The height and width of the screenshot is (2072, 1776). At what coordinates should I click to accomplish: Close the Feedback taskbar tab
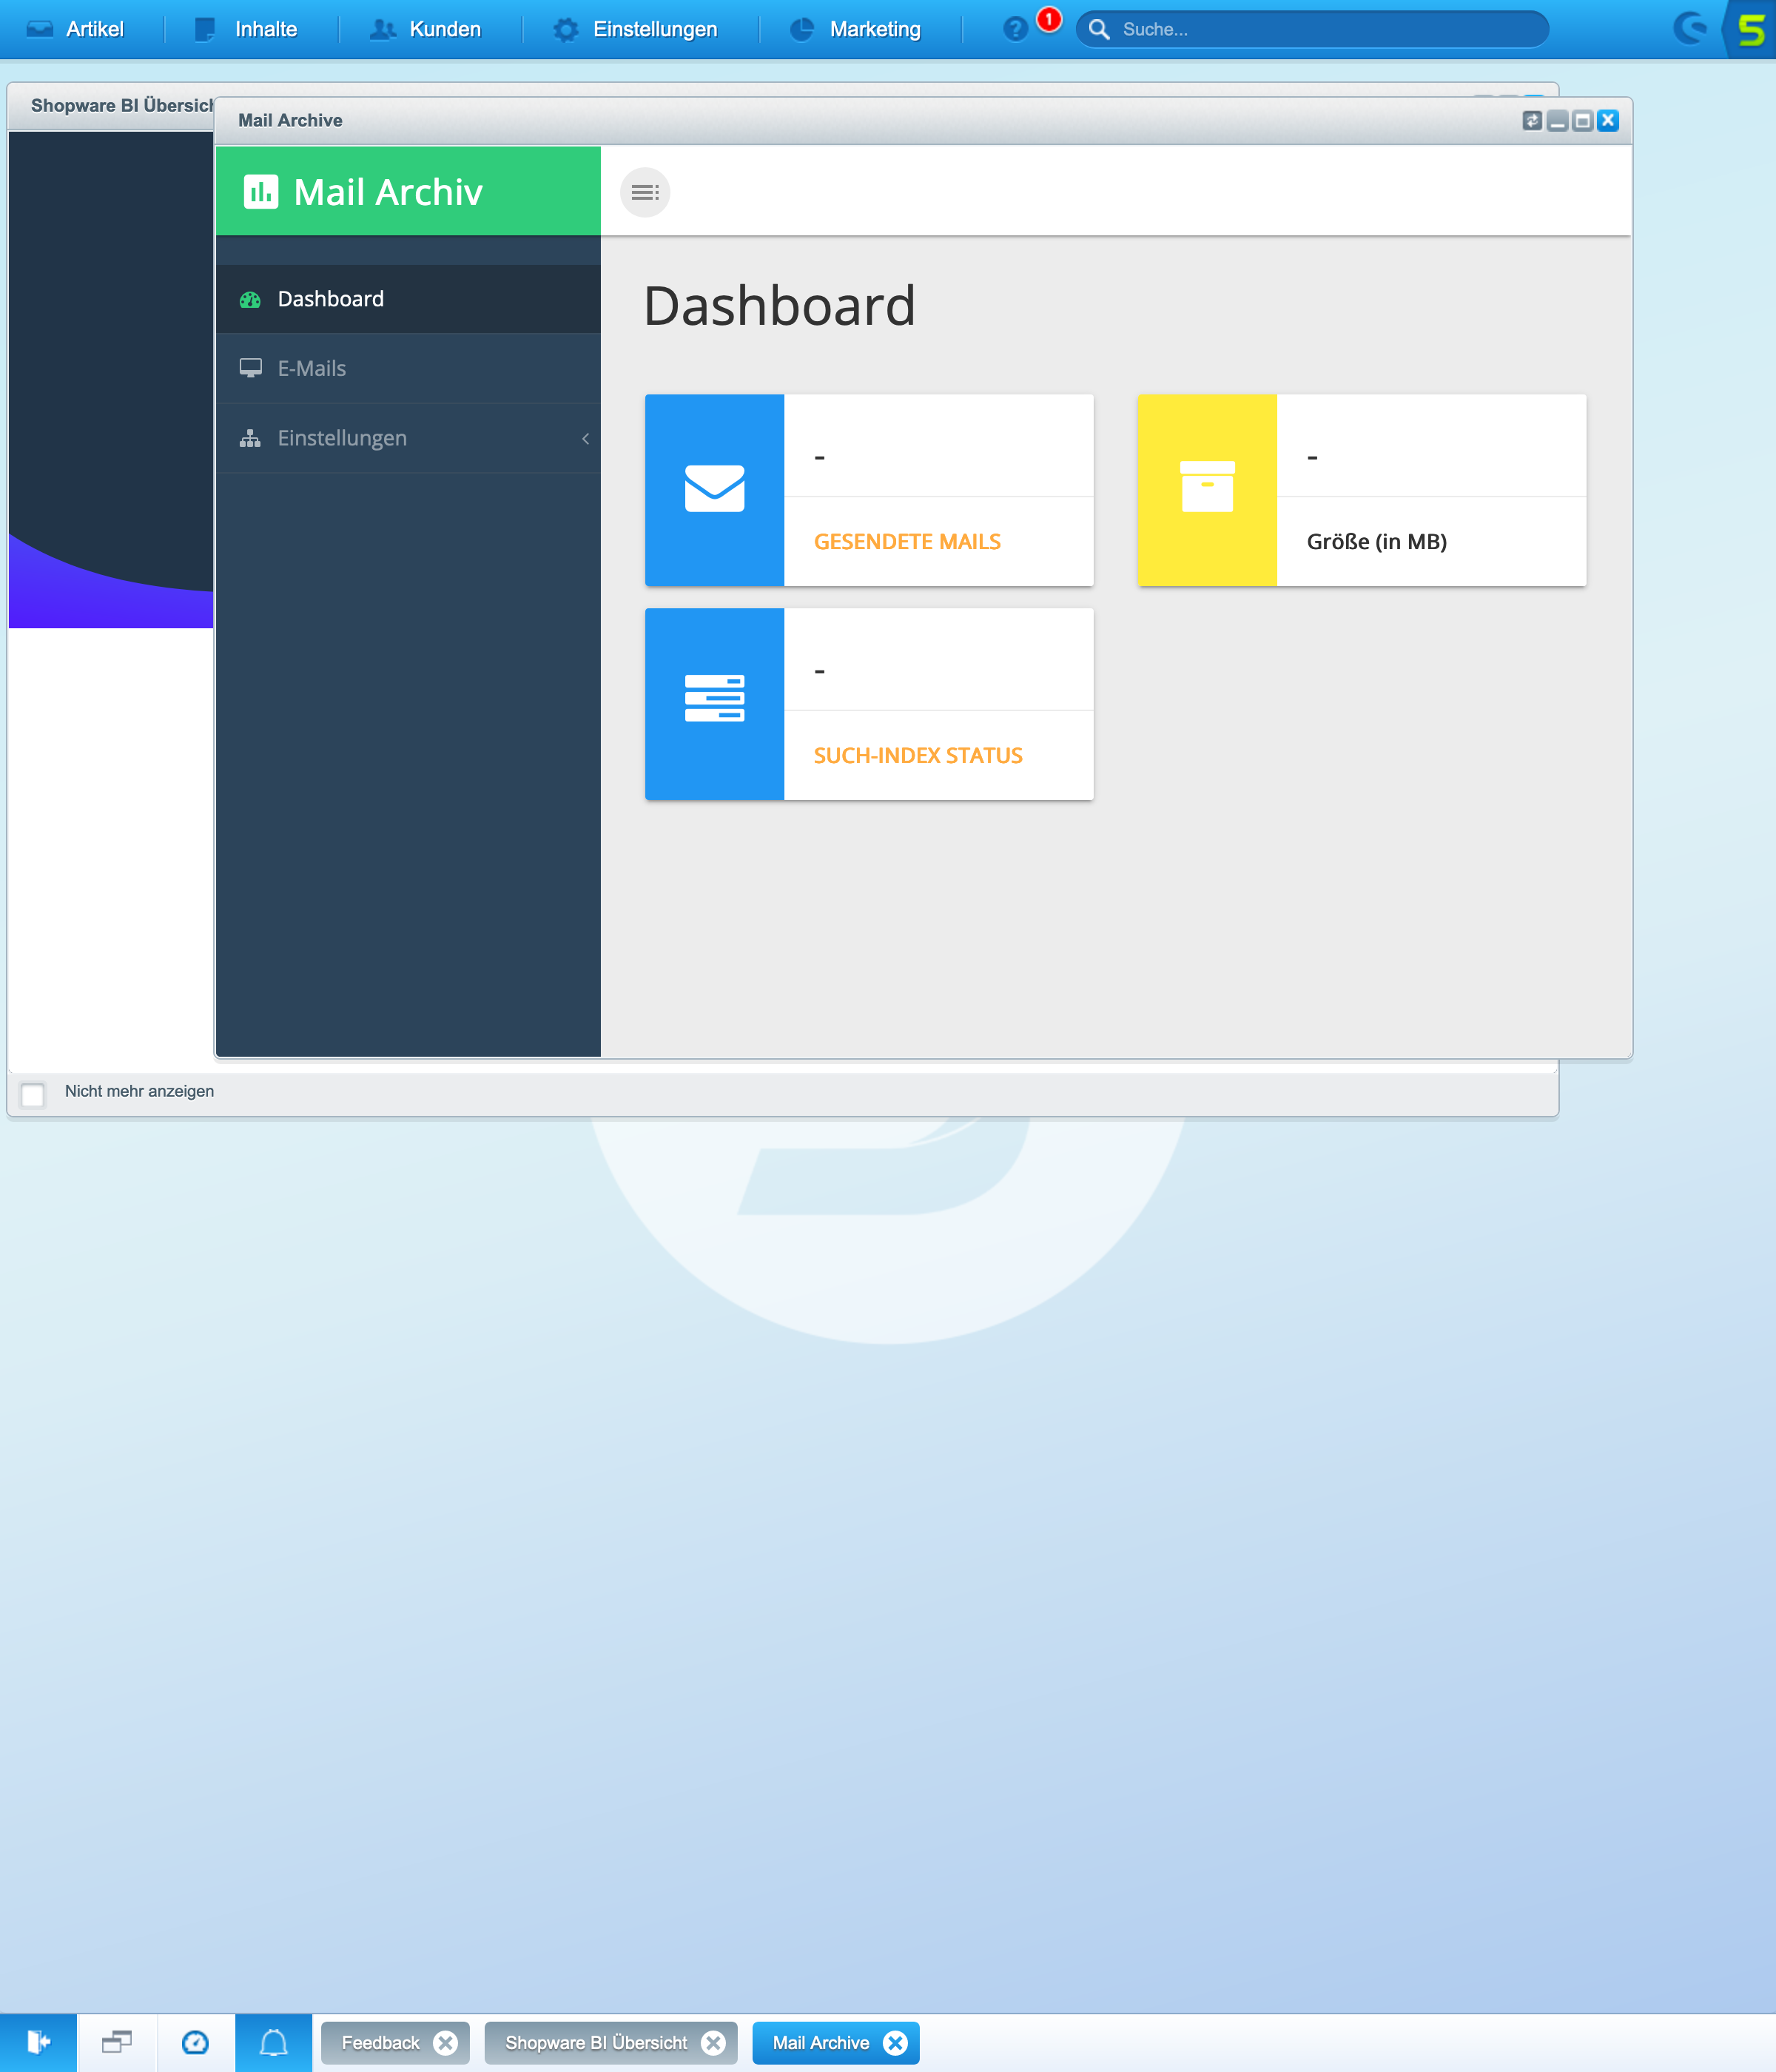pos(445,2043)
